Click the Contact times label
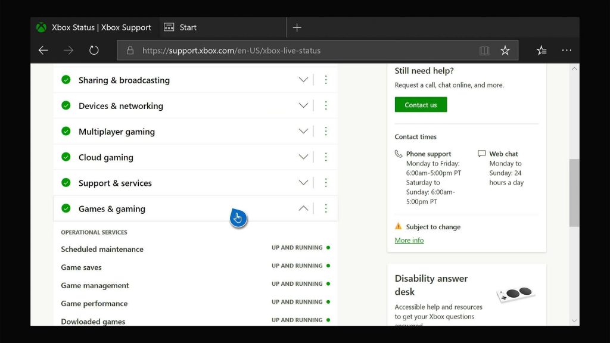 pyautogui.click(x=415, y=137)
